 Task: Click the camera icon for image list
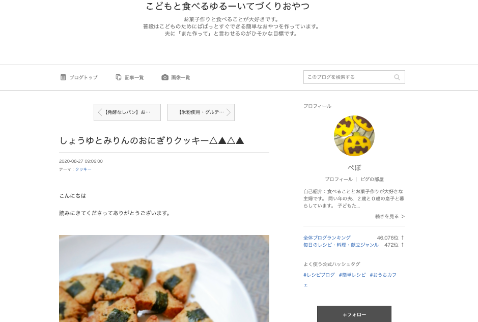coord(165,77)
